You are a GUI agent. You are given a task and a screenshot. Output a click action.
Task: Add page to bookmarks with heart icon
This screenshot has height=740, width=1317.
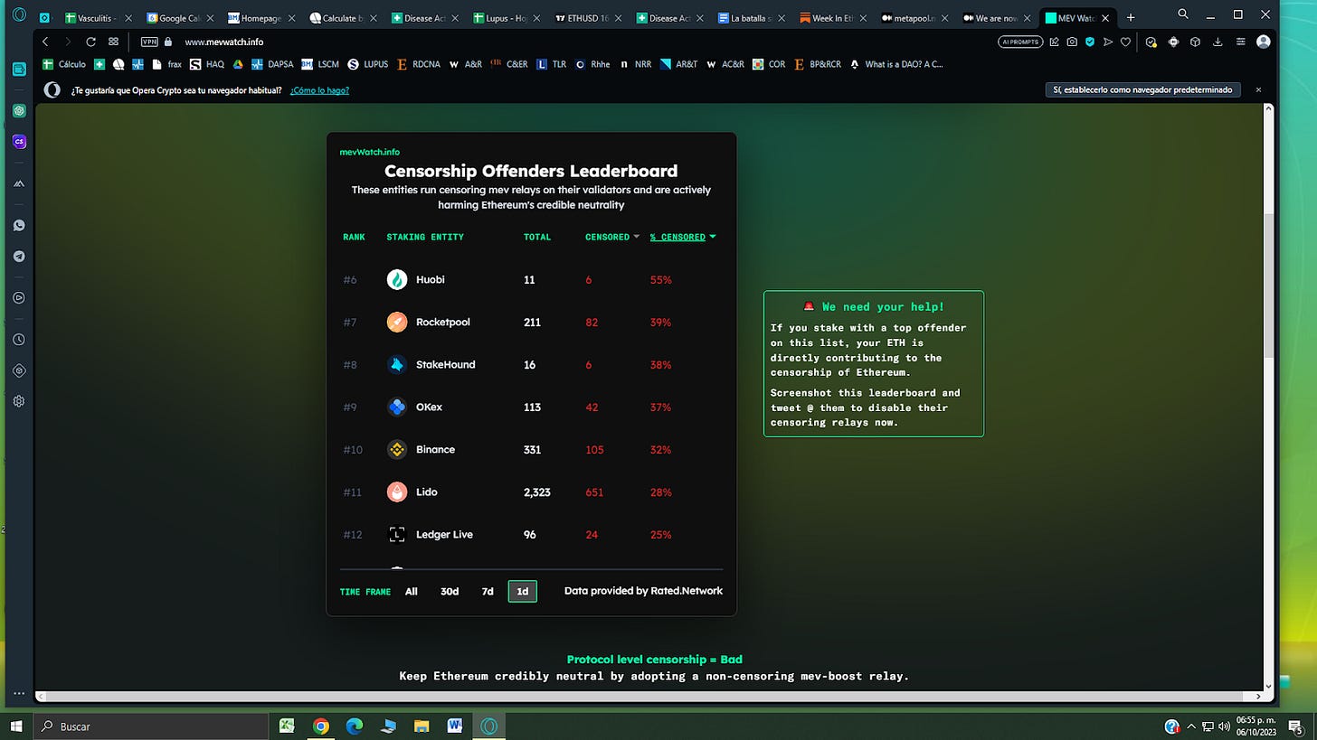point(1125,42)
